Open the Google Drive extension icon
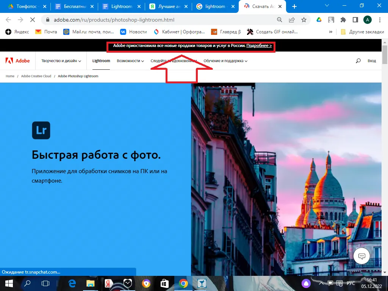The width and height of the screenshot is (388, 291). click(319, 20)
